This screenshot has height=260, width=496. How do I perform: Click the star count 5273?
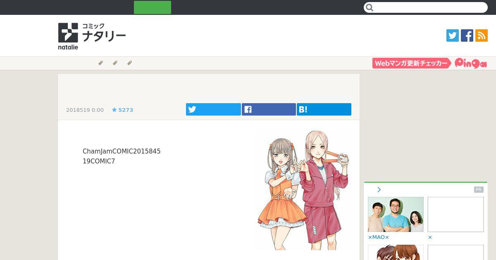[x=122, y=110]
